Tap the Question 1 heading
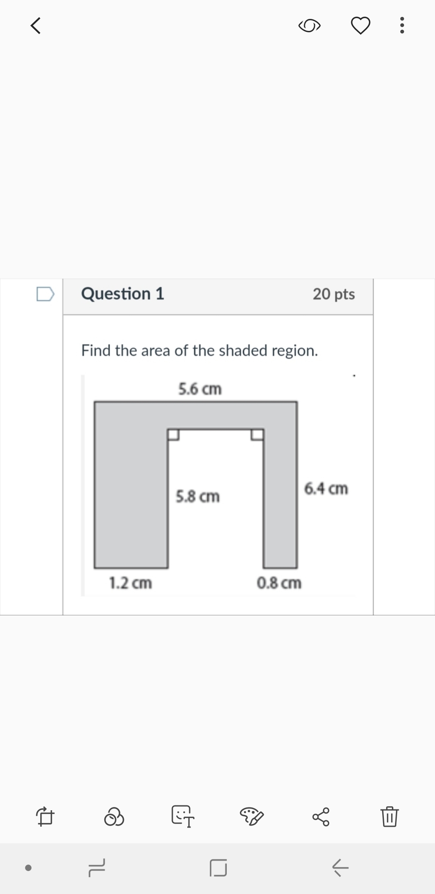 click(x=123, y=294)
